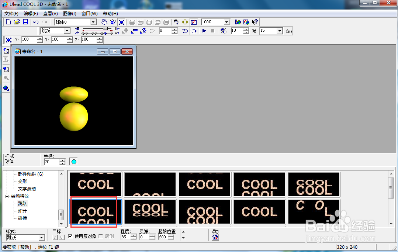The height and width of the screenshot is (252, 398).
Task: Click the frame count field showing 10
Action: click(237, 31)
